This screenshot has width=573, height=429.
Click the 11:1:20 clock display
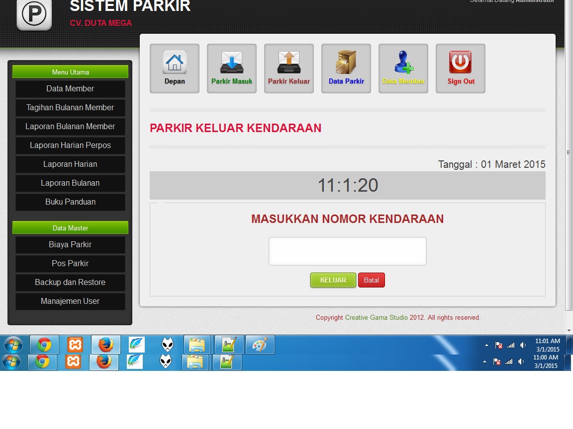coord(348,185)
